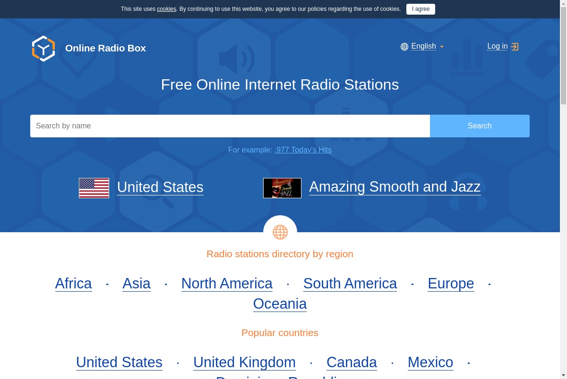
Task: Select United States under Popular countries
Action: (119, 362)
